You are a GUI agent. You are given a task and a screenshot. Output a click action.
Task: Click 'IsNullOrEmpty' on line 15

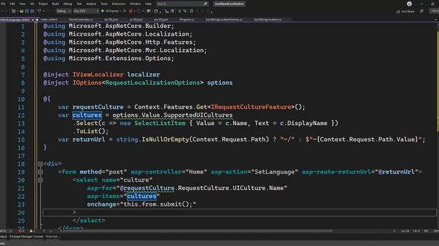point(165,139)
